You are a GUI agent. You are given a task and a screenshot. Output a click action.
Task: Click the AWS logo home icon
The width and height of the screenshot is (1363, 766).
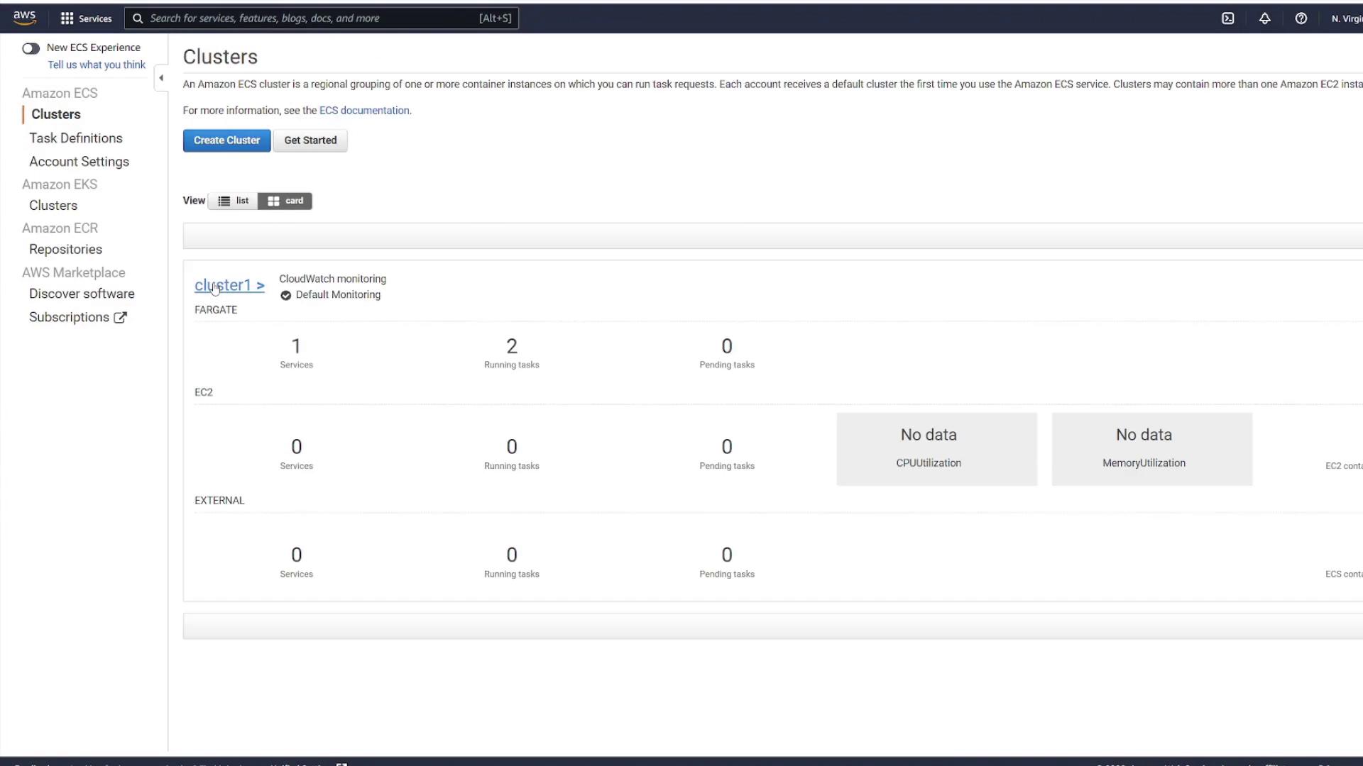point(24,18)
